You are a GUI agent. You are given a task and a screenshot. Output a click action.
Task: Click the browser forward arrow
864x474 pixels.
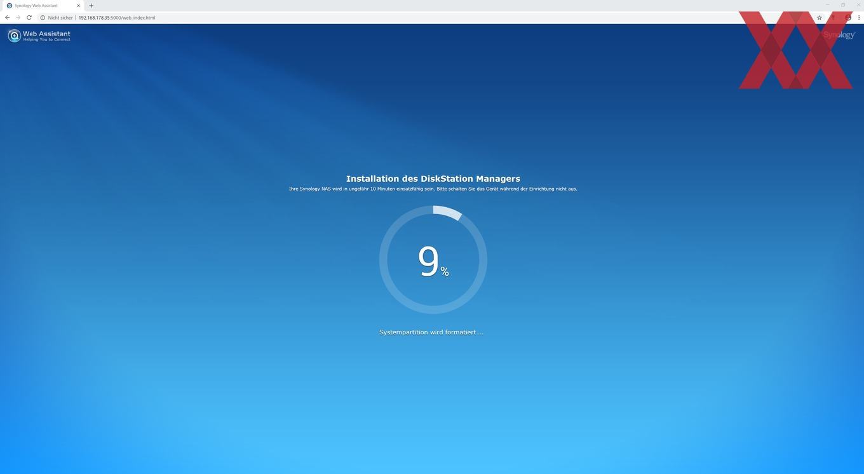point(18,18)
